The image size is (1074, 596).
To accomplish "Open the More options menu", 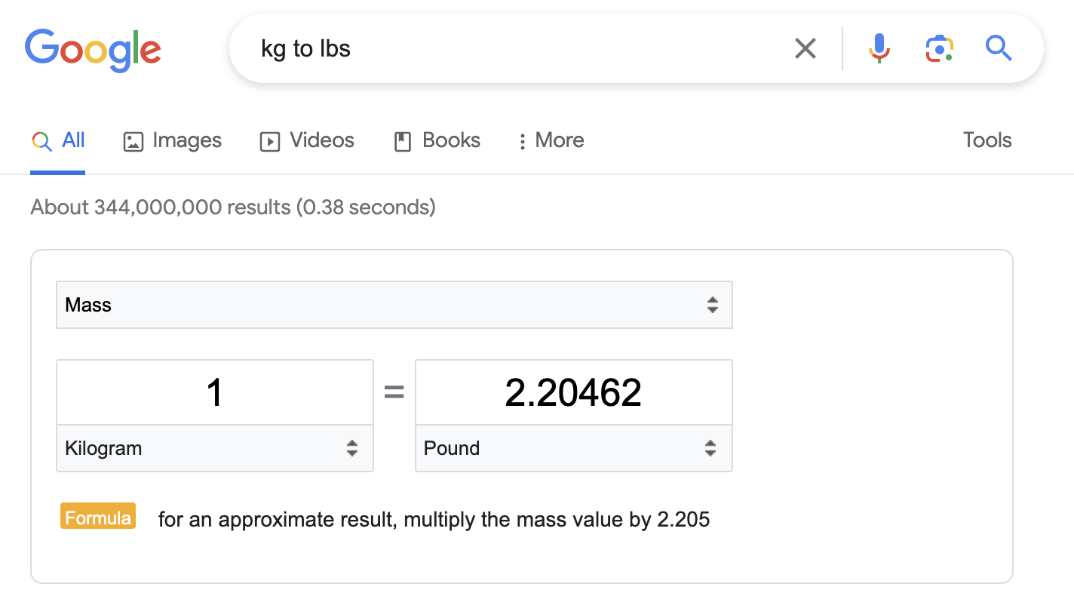I will pyautogui.click(x=551, y=141).
